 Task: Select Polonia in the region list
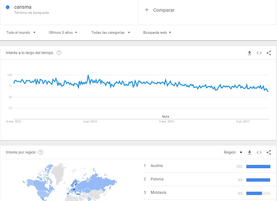(158, 179)
